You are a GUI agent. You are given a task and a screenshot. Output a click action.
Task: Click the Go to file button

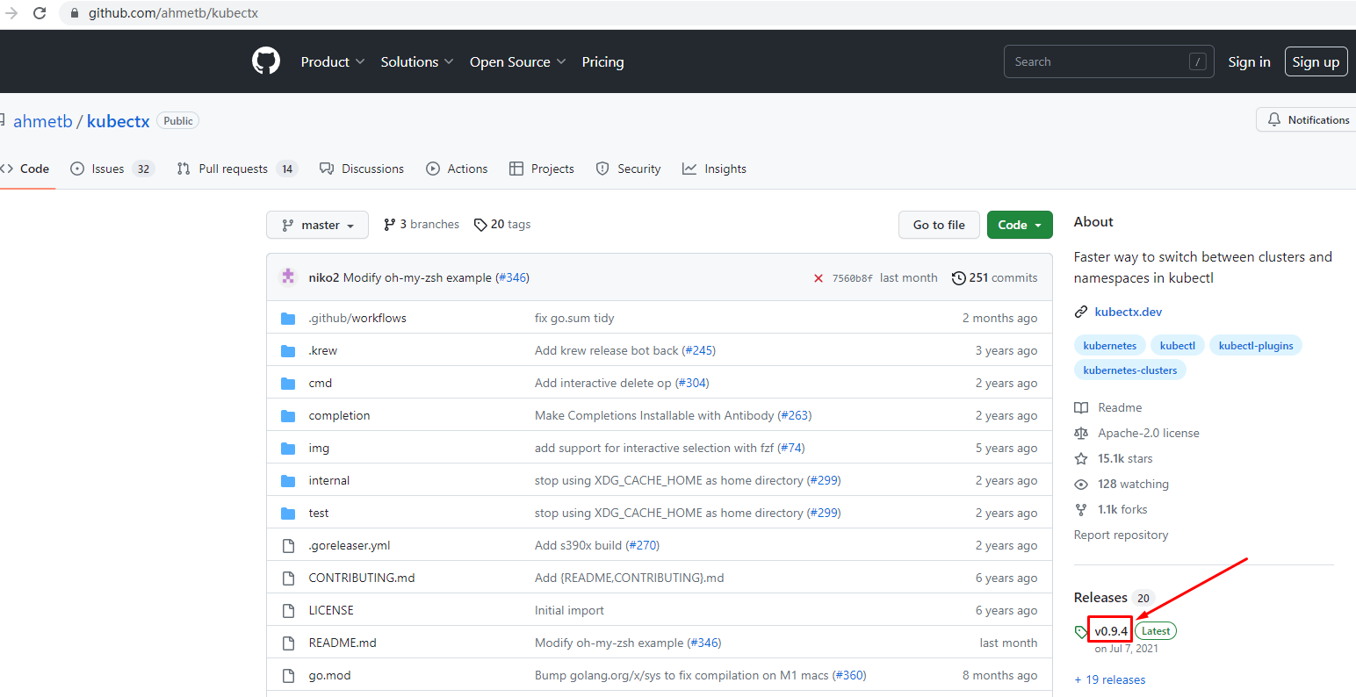point(939,225)
